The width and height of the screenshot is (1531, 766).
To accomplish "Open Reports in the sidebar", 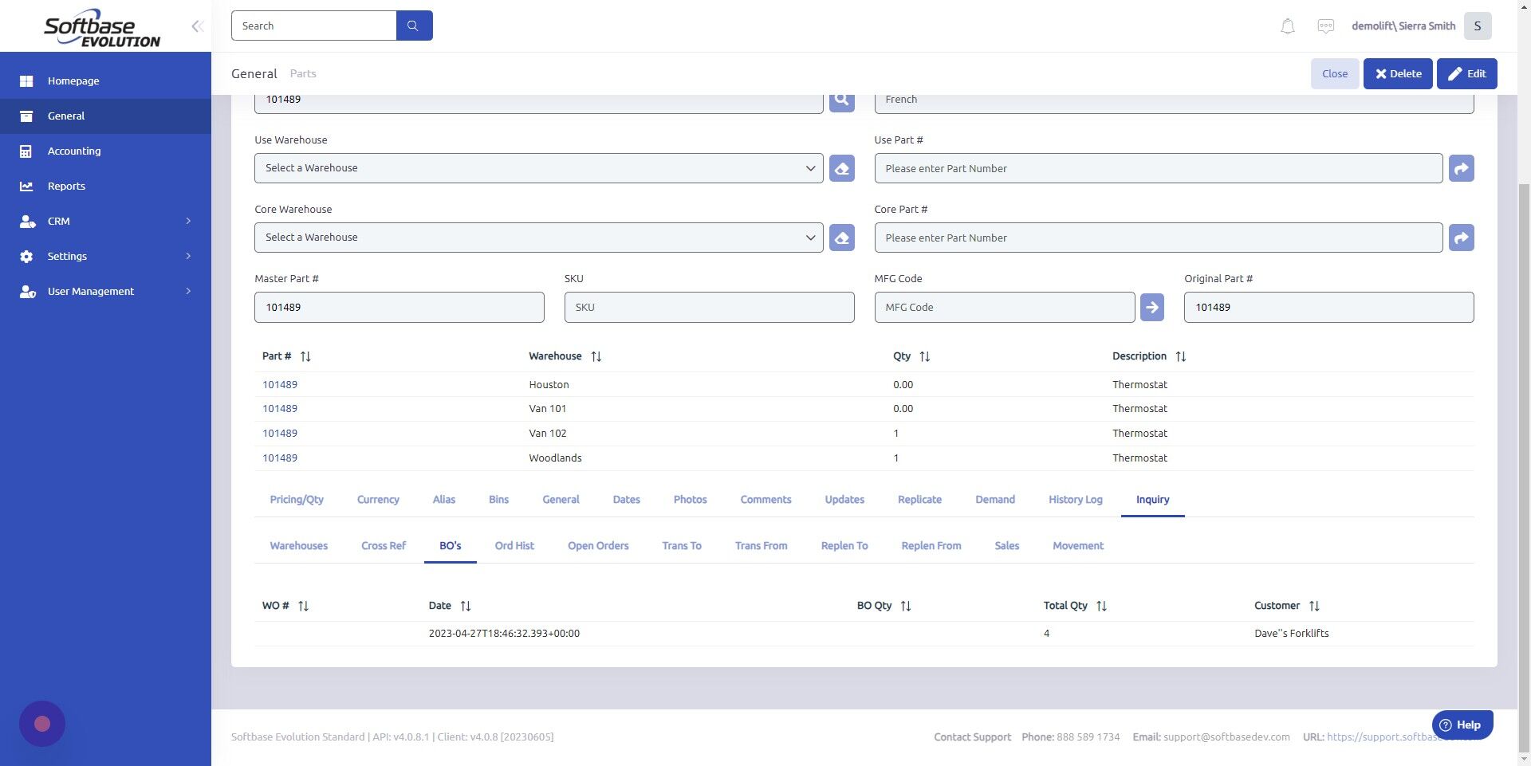I will point(105,186).
